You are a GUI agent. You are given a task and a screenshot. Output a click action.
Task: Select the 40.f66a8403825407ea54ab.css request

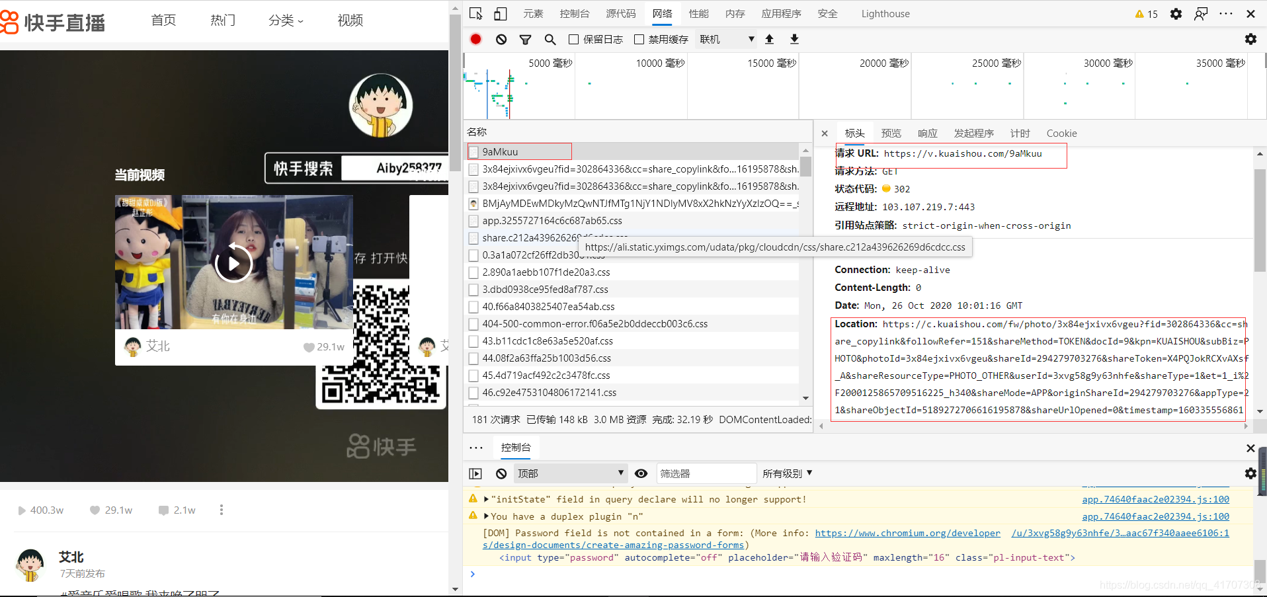click(632, 307)
